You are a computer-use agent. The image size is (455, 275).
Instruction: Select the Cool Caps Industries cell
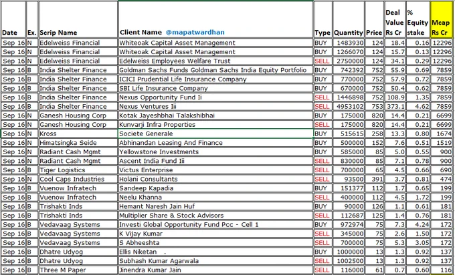click(x=78, y=179)
